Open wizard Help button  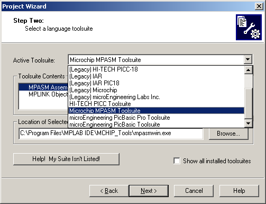(x=239, y=191)
